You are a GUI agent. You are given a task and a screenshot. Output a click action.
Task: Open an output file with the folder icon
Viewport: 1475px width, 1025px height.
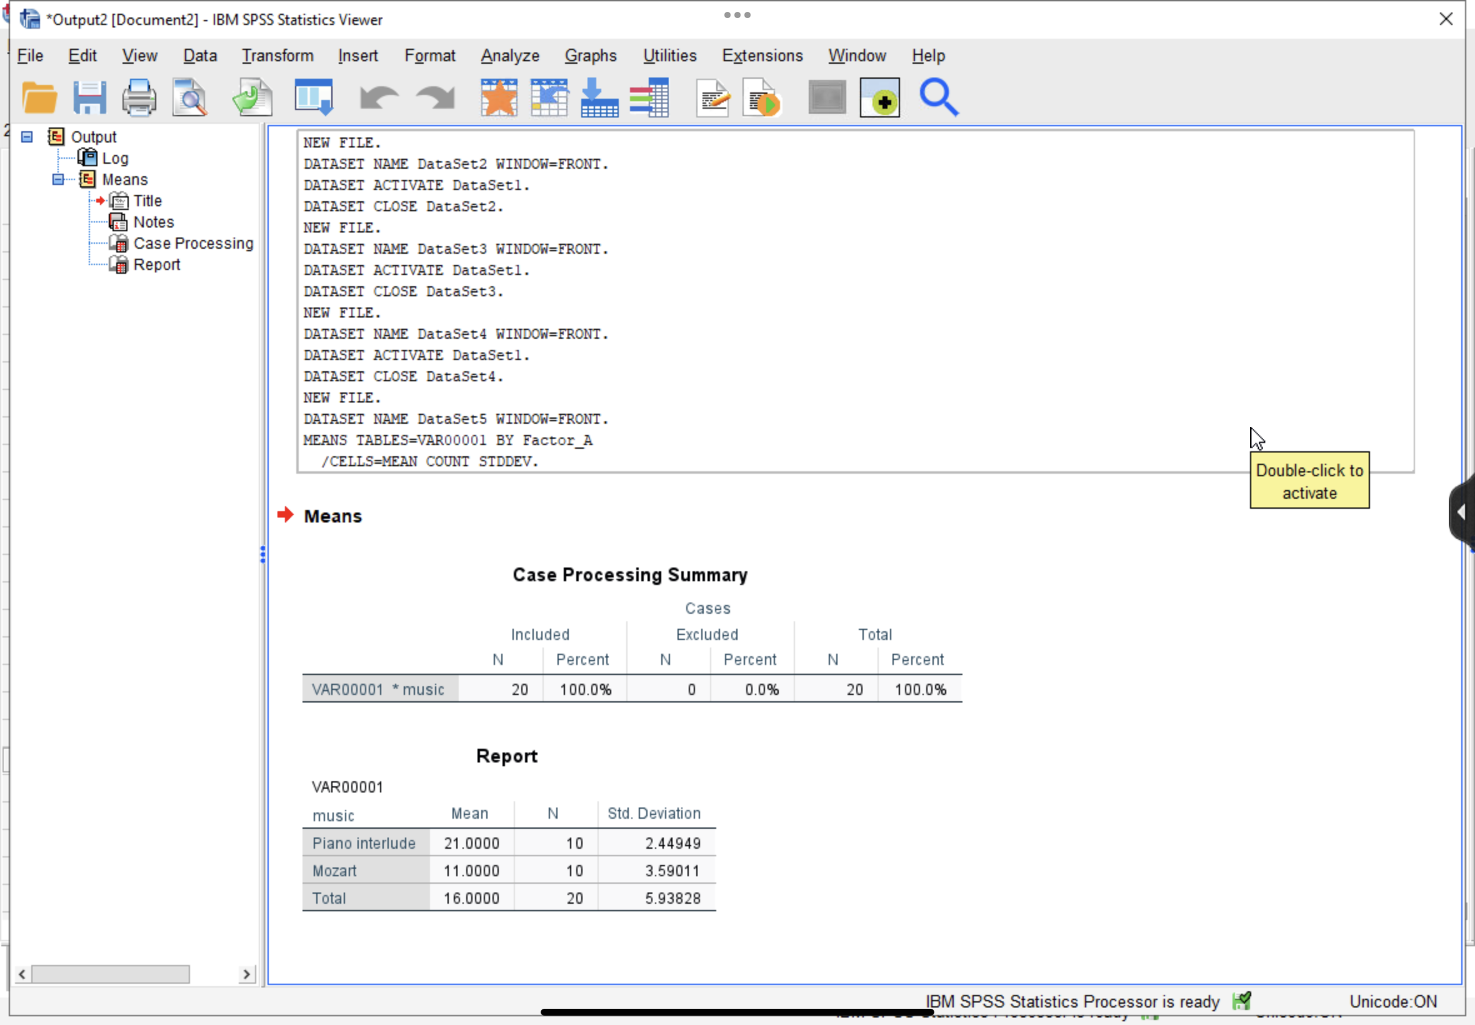click(39, 97)
